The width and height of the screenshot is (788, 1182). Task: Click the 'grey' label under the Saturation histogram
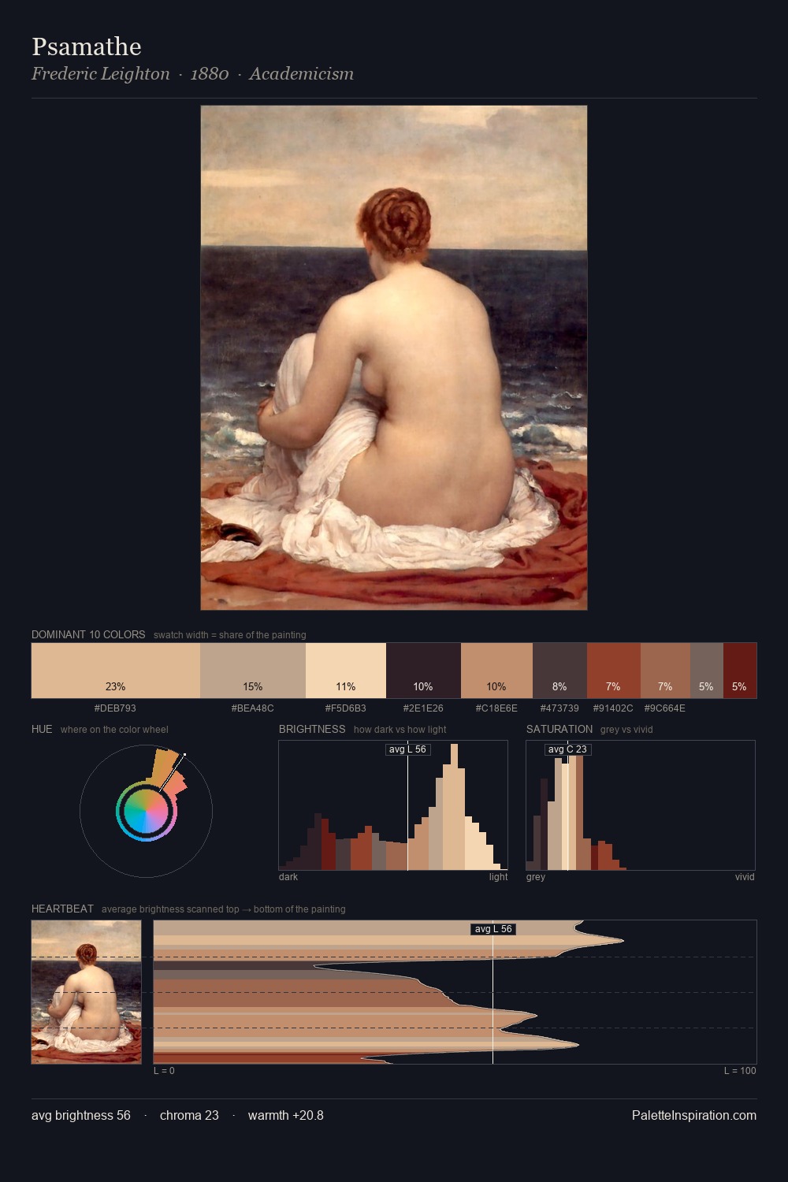point(536,877)
